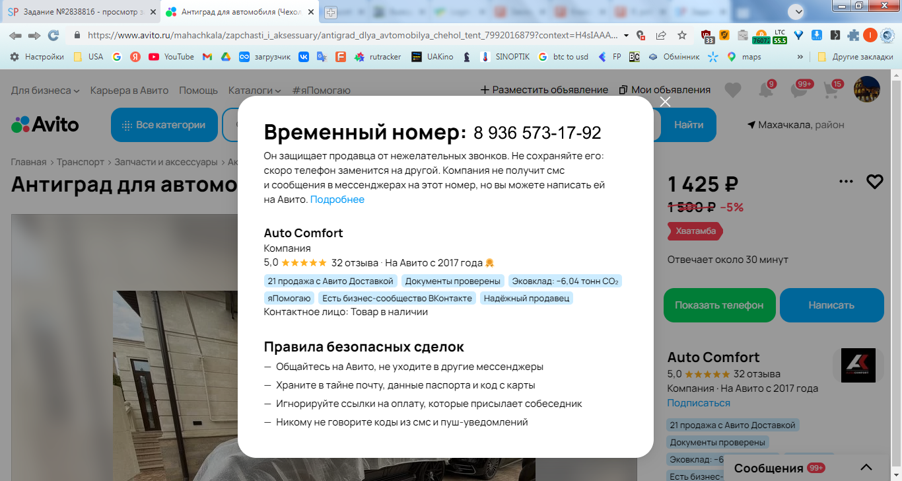Click Транспорт breadcrumb
Image resolution: width=902 pixels, height=481 pixels.
tap(81, 162)
